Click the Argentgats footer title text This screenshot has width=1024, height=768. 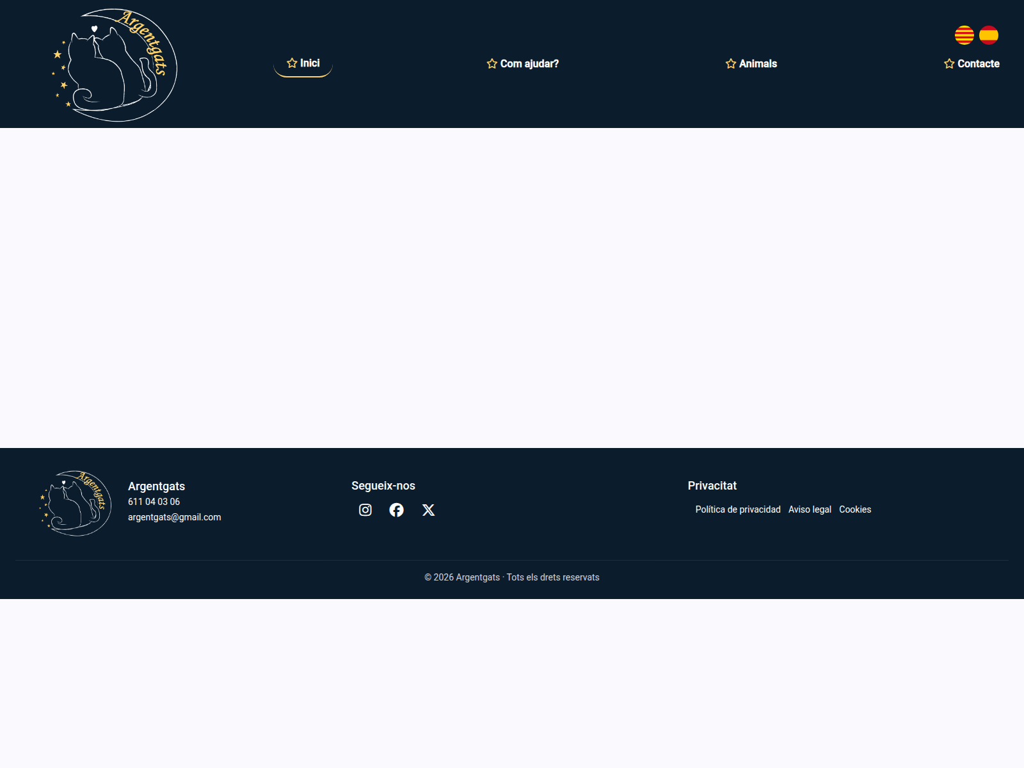pos(156,486)
